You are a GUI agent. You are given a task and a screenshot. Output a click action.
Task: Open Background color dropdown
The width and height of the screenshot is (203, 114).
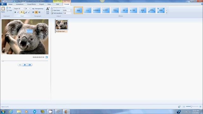(x=58, y=8)
